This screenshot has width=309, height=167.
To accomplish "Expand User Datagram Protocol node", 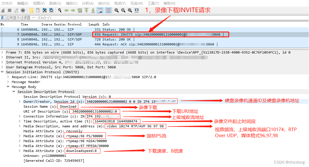I will pyautogui.click(x=2, y=67).
